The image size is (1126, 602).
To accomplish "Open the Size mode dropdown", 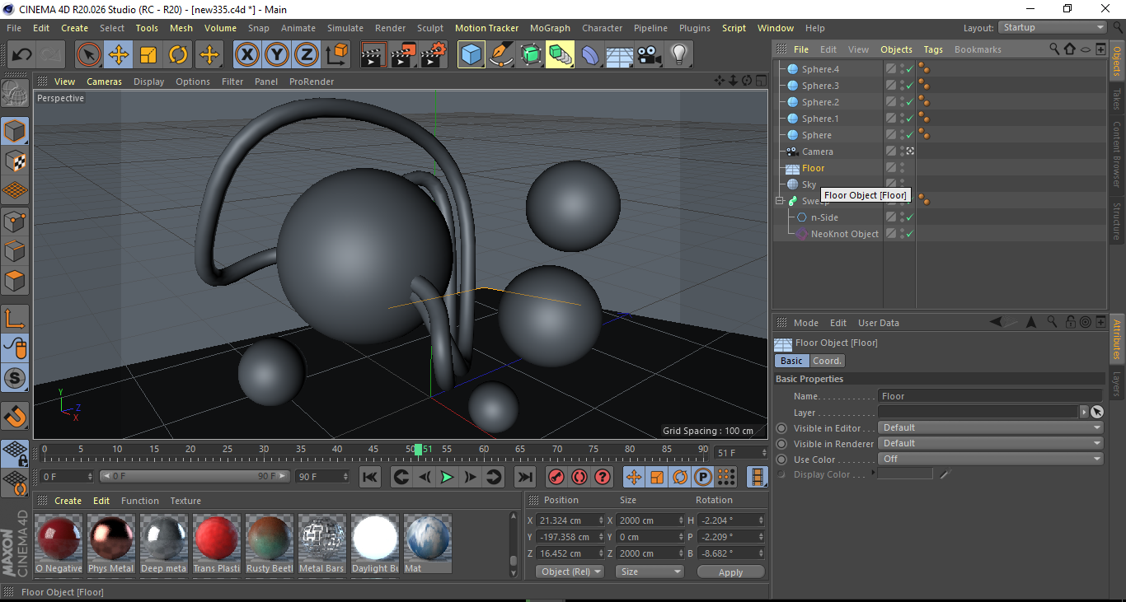I will (650, 572).
